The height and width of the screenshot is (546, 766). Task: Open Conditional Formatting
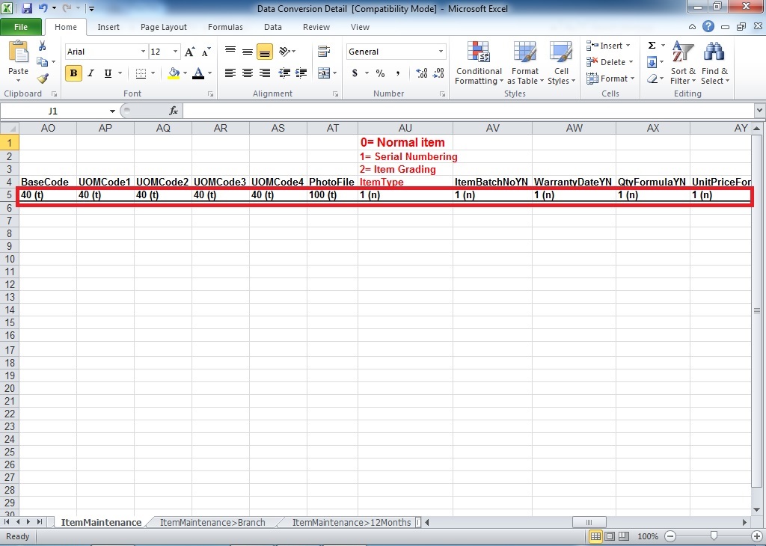click(479, 64)
